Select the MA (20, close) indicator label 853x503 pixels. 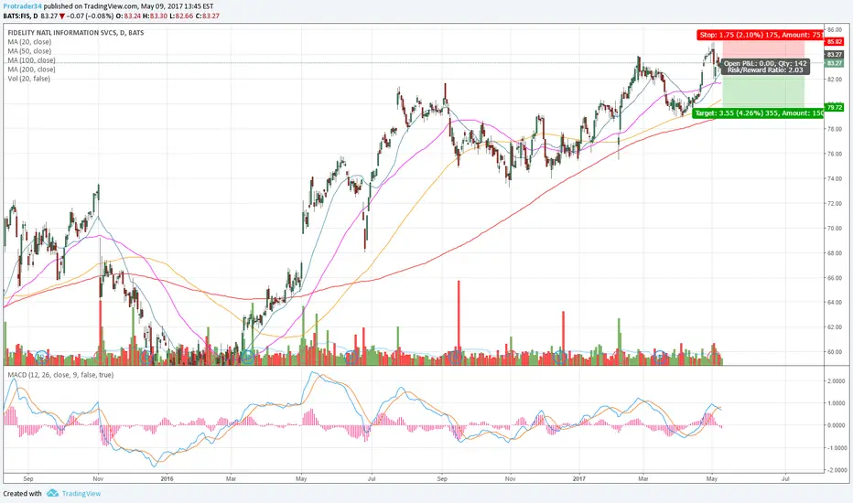click(x=29, y=42)
